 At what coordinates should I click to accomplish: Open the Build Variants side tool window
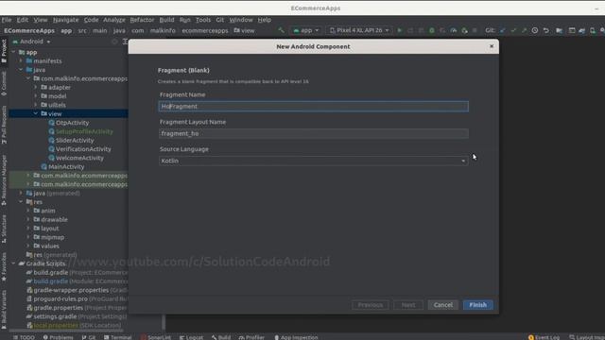pos(4,310)
